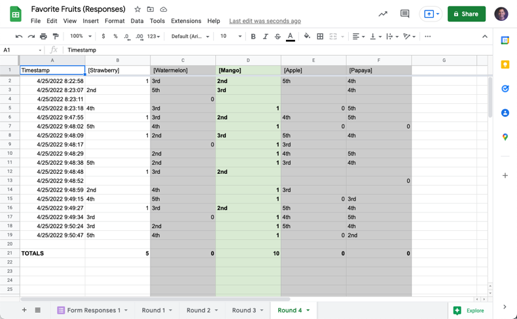Apply strikethrough formatting
This screenshot has height=319, width=517.
pos(277,37)
